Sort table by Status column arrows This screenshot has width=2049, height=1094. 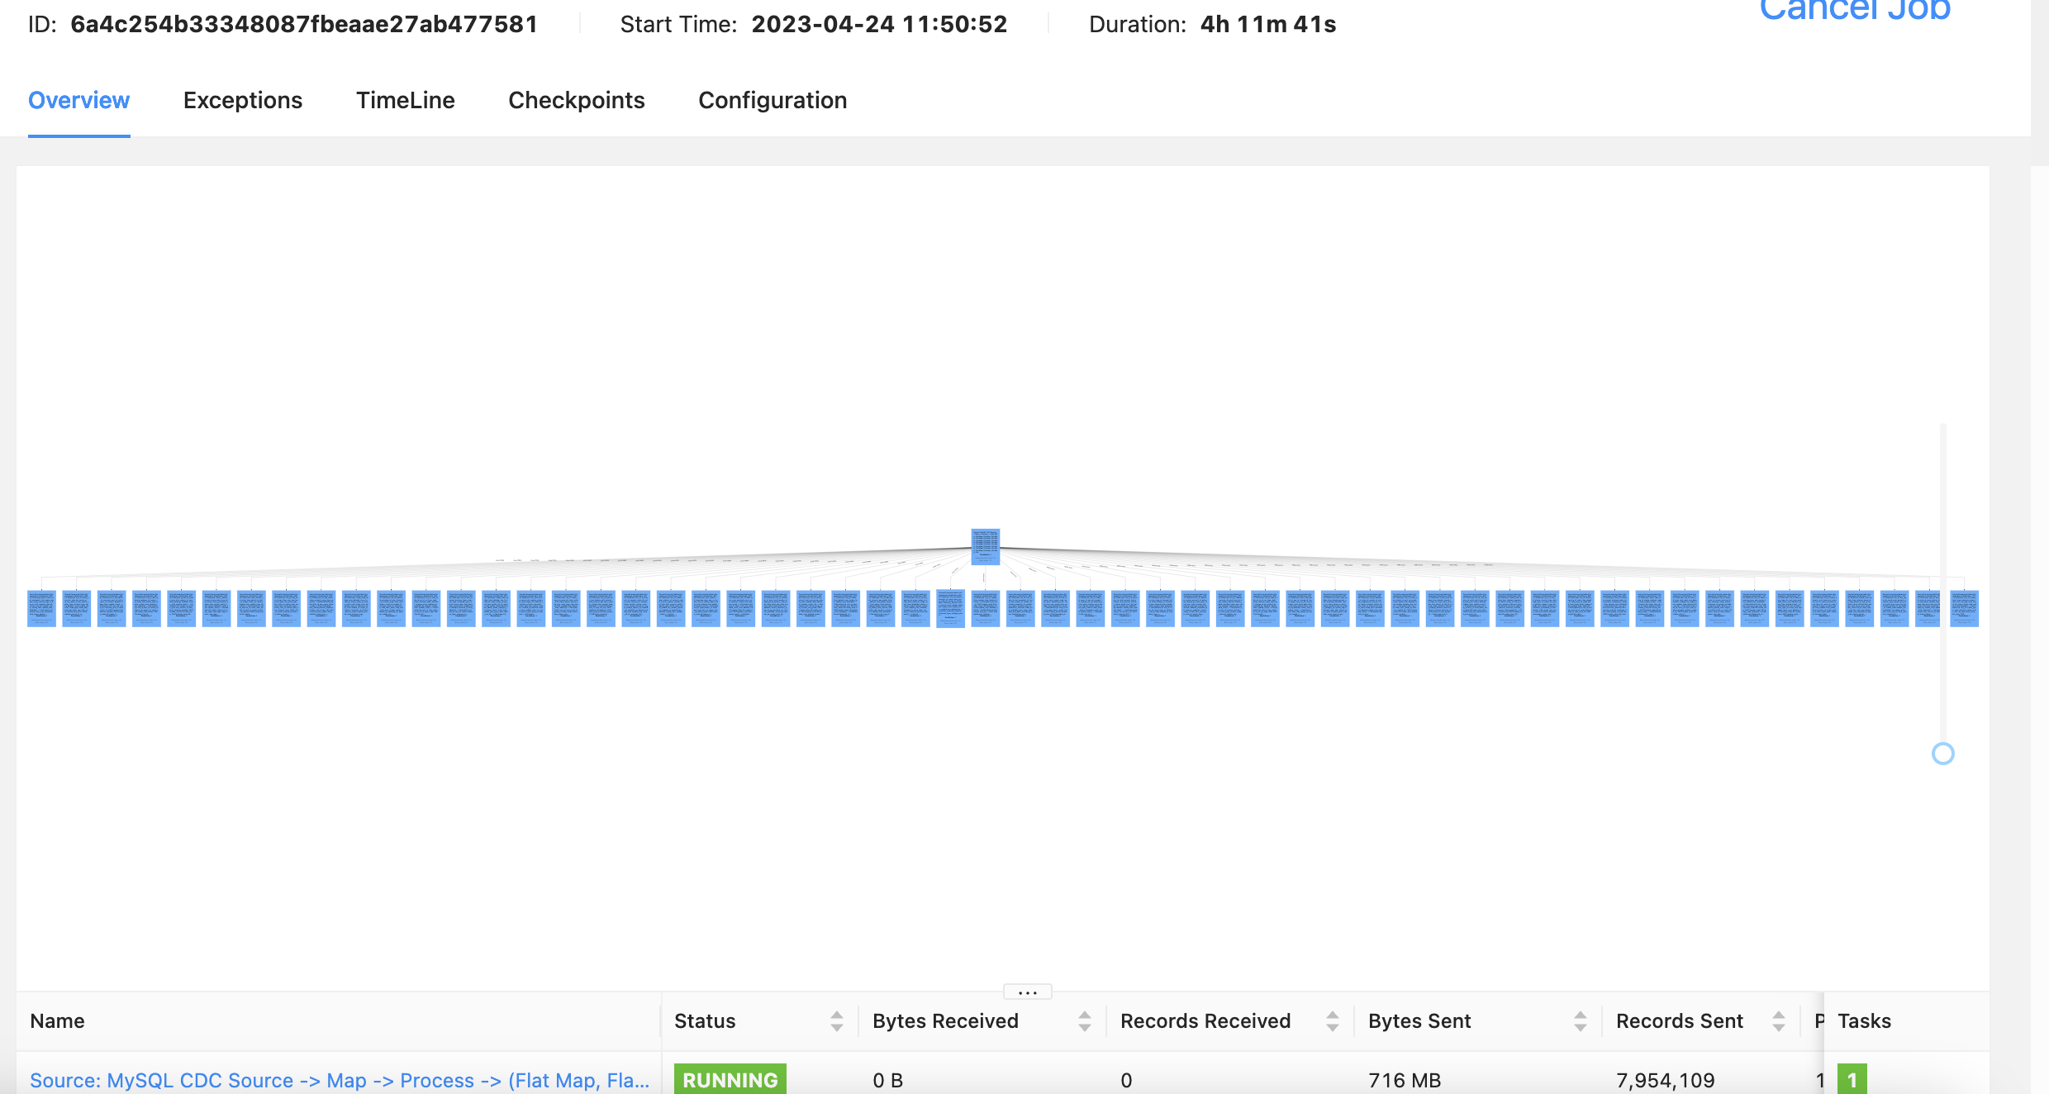(x=836, y=1021)
